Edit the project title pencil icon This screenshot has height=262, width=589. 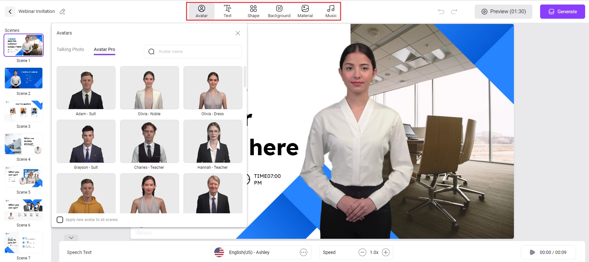(x=62, y=12)
